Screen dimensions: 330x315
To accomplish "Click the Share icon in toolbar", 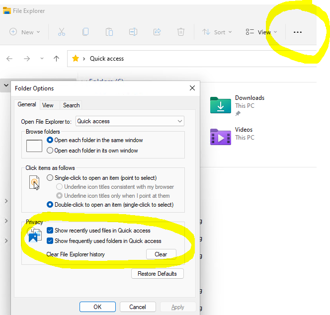I will tap(157, 32).
